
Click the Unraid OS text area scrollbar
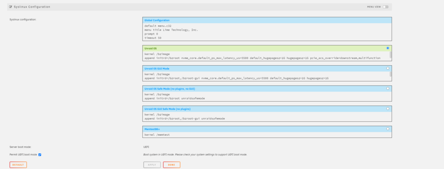pyautogui.click(x=391, y=55)
